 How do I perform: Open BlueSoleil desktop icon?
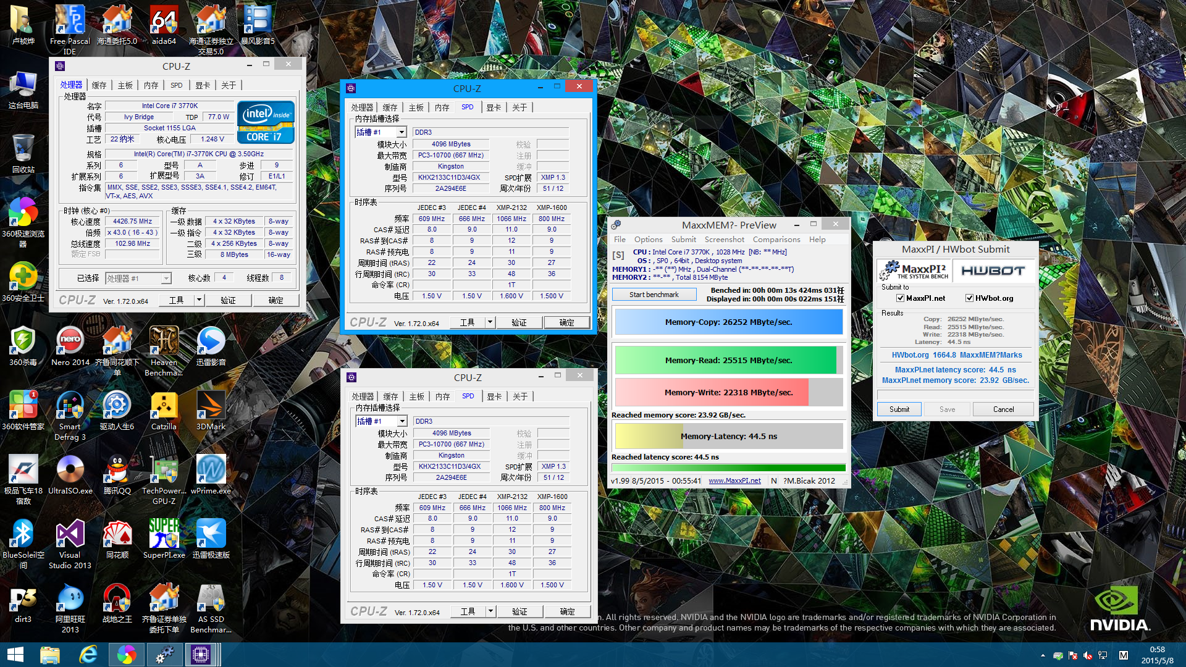point(23,543)
